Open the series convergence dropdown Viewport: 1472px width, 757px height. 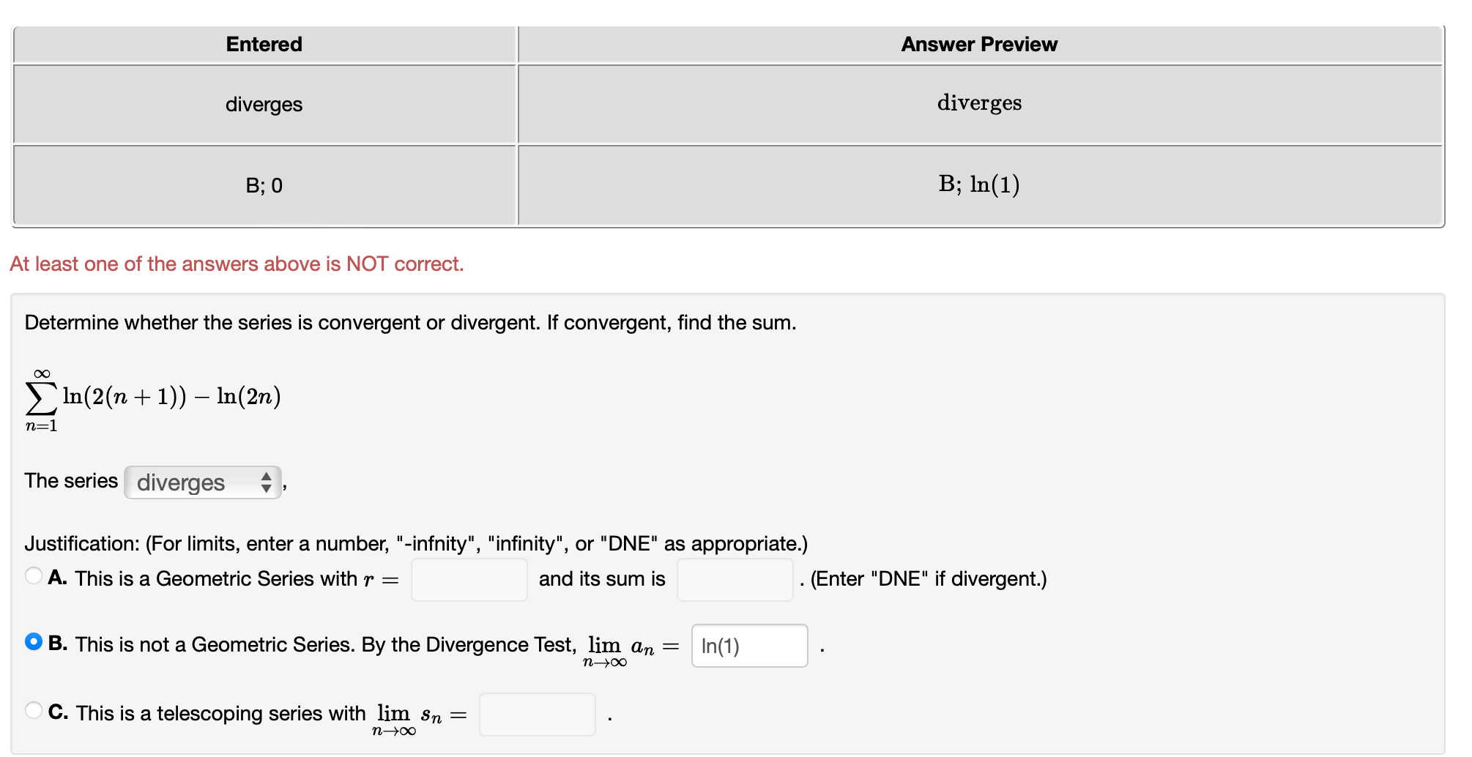pyautogui.click(x=201, y=482)
